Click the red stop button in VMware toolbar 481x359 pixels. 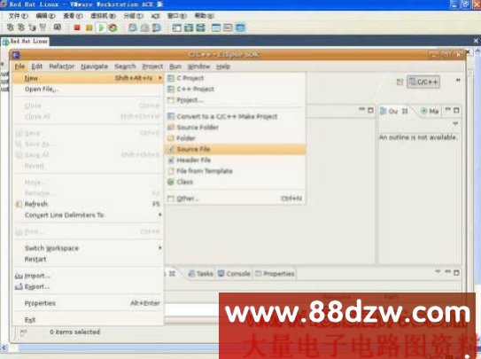pyautogui.click(x=77, y=28)
